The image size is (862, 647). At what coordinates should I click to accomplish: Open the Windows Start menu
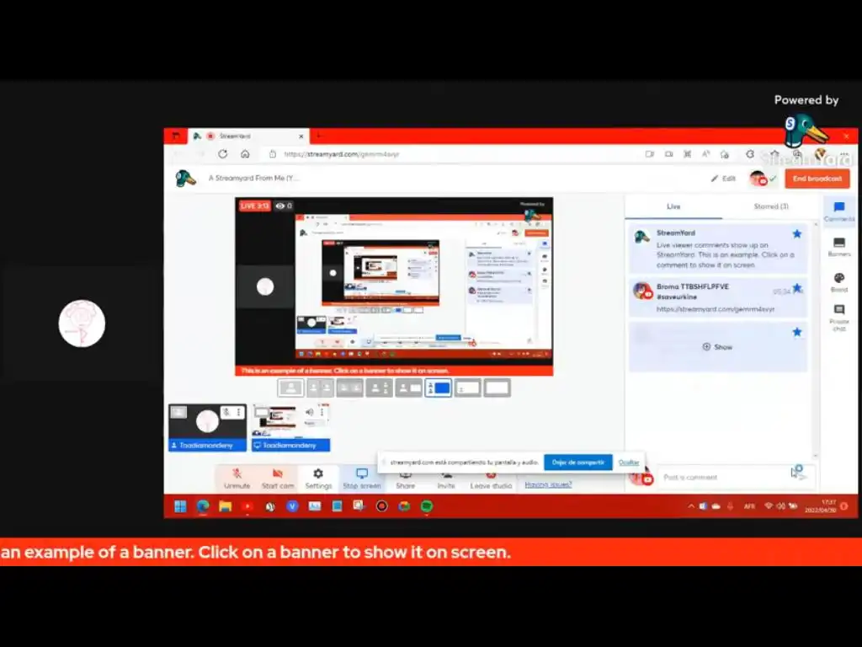(180, 506)
